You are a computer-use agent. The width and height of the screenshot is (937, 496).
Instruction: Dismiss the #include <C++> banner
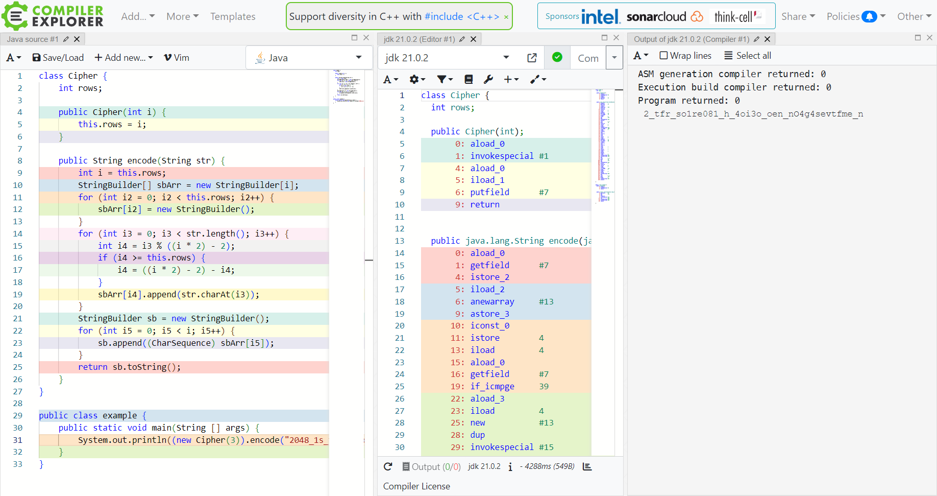(x=506, y=17)
